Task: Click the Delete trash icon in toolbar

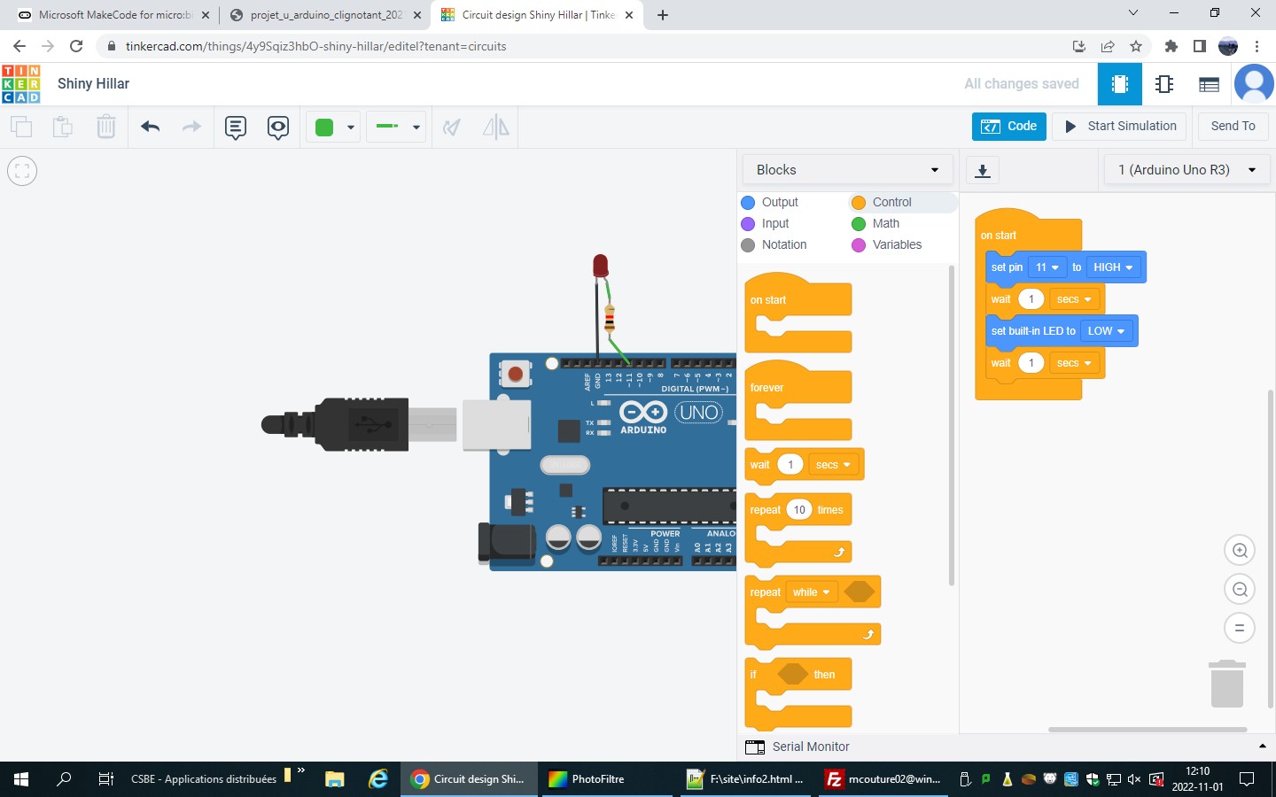Action: pyautogui.click(x=105, y=127)
